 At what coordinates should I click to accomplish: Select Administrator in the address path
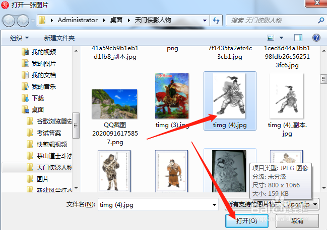pyautogui.click(x=78, y=20)
